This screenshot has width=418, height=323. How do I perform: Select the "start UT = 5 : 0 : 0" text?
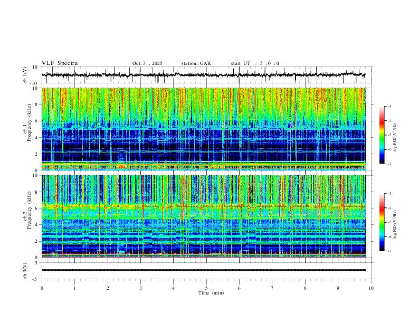pos(255,63)
